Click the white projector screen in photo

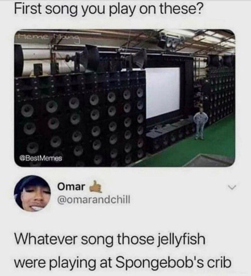163,93
